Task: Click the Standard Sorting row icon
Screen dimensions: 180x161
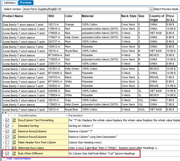Action: tap(14, 126)
